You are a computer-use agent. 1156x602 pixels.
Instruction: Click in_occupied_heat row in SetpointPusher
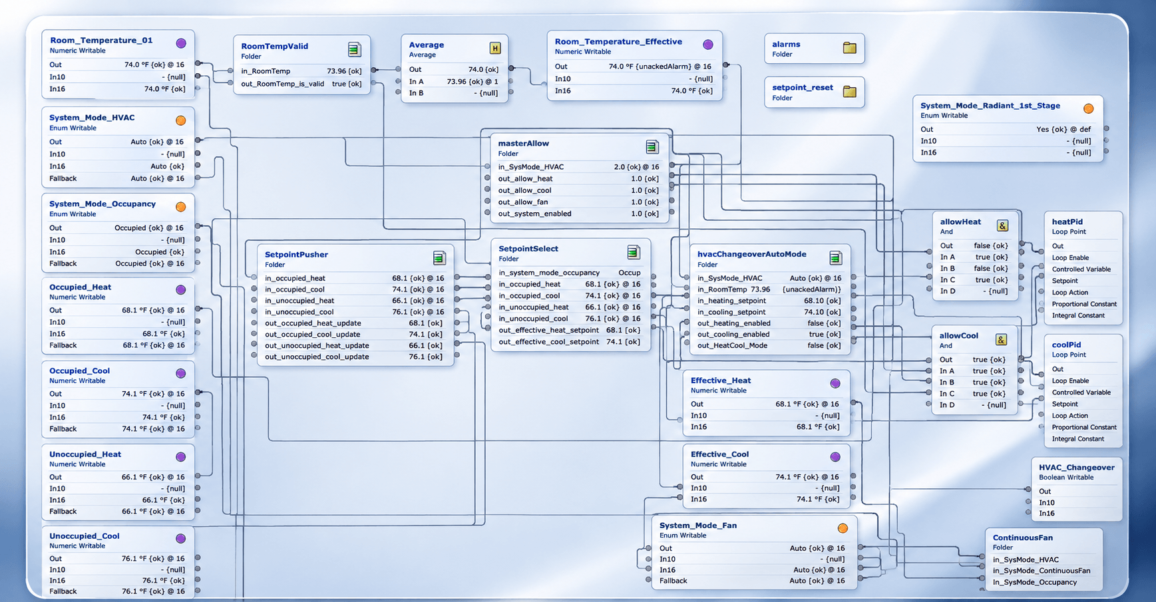tap(355, 278)
